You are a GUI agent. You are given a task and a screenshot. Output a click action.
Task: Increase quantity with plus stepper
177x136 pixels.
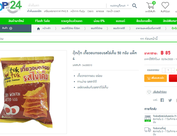(x=173, y=70)
